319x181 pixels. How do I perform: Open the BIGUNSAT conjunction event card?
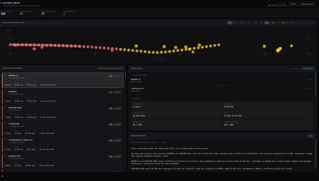coord(63,96)
